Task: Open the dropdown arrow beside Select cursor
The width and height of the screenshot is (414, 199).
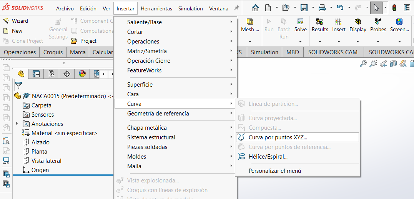Action: (x=385, y=8)
